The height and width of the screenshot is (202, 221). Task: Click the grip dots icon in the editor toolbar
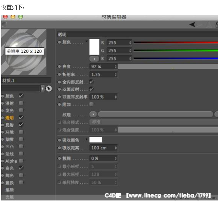(4, 24)
